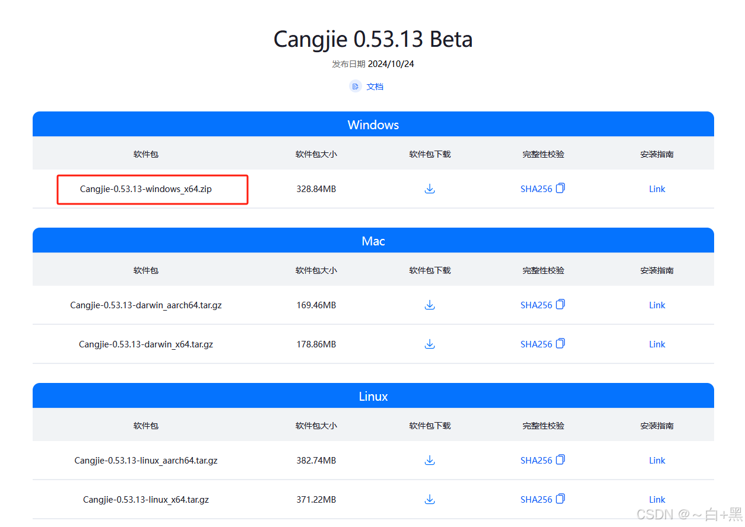
Task: Click the document icon beside 文档
Action: coord(356,87)
